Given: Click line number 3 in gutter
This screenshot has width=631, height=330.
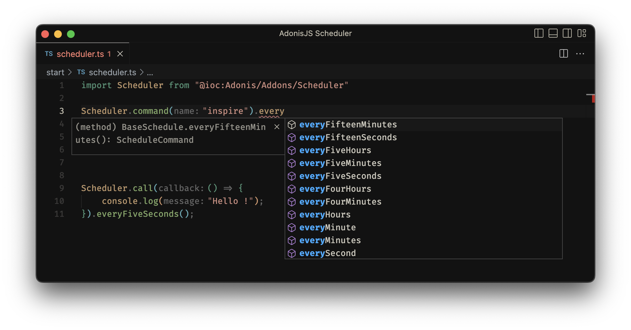Looking at the screenshot, I should (x=61, y=111).
